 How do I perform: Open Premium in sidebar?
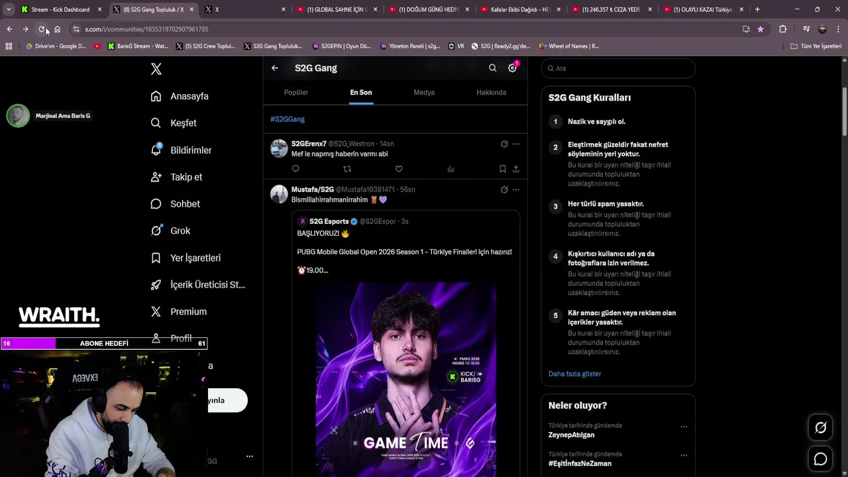click(178, 311)
